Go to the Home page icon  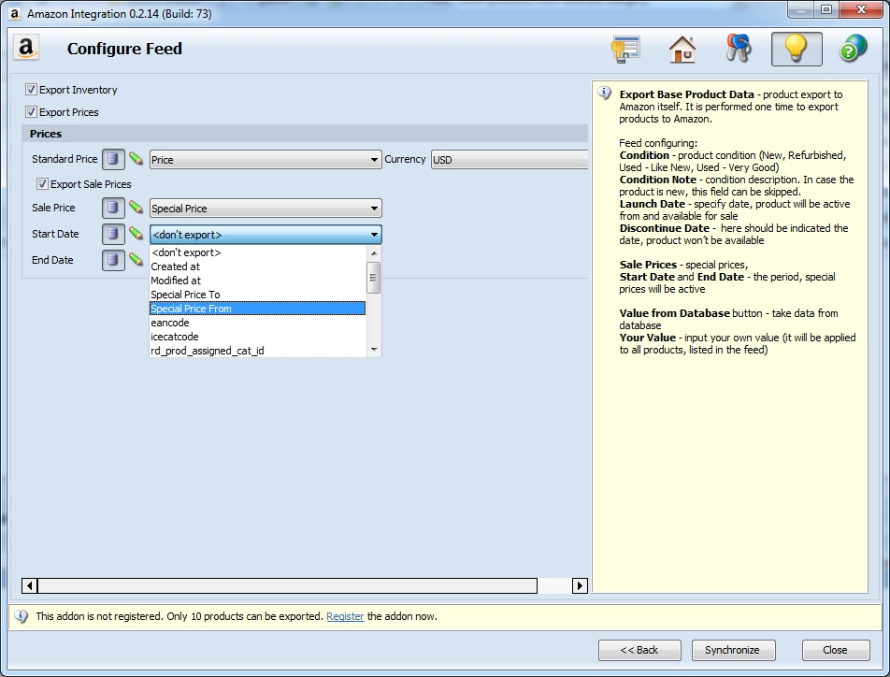coord(682,49)
